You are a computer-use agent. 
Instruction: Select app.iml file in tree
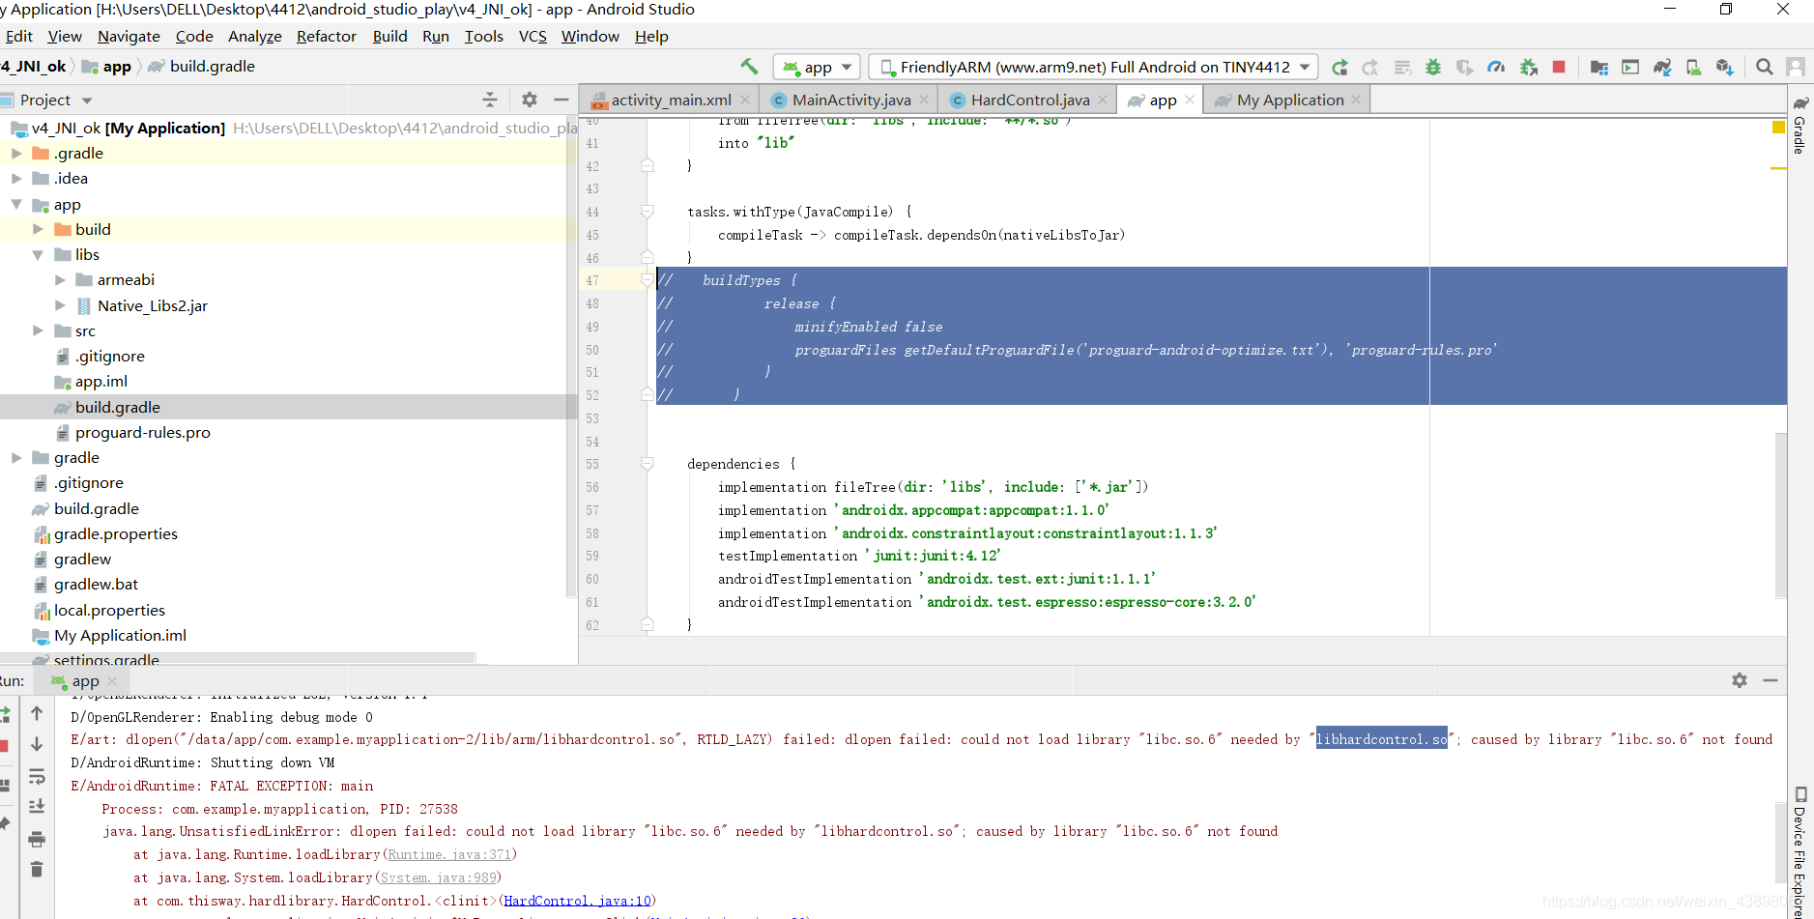pyautogui.click(x=101, y=381)
